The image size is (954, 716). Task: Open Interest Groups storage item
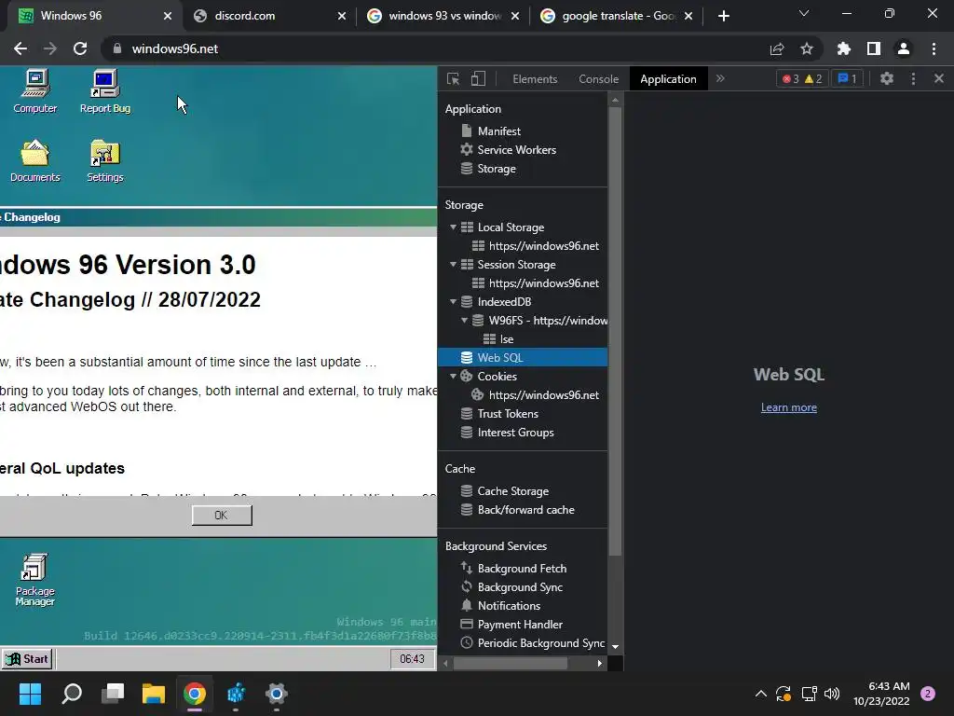click(x=515, y=433)
